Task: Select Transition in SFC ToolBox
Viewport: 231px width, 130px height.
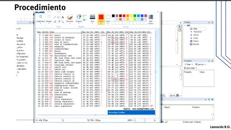Action: tap(196, 32)
